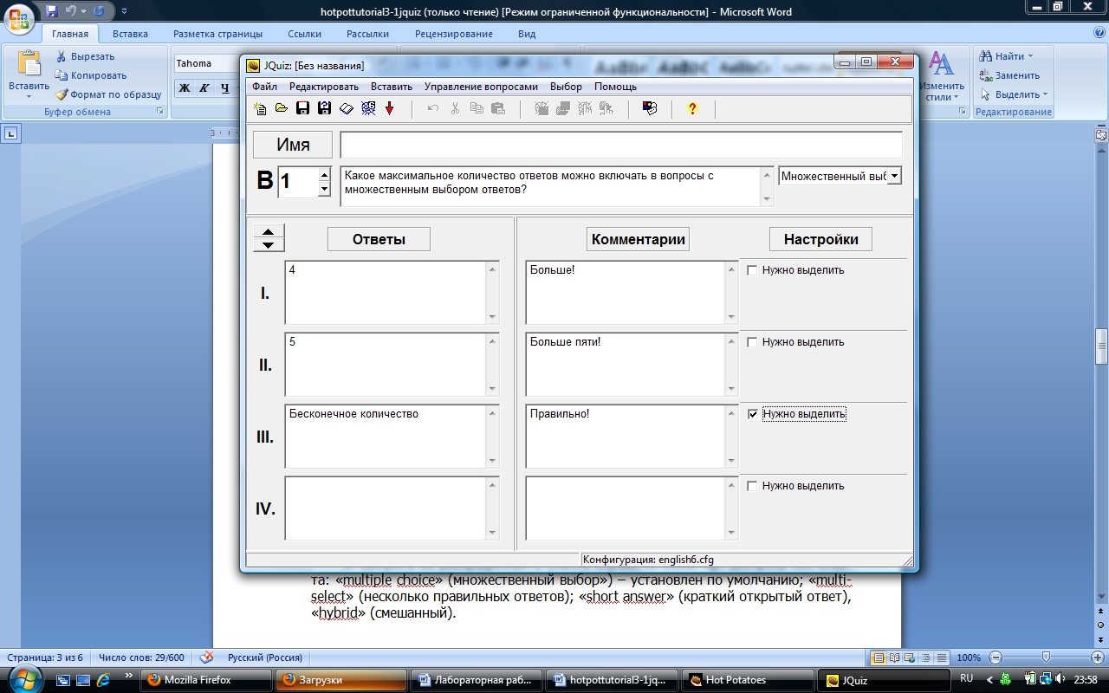Viewport: 1109px width, 693px height.
Task: Switch to the Разметка страницы ribbon tab
Action: click(x=217, y=34)
